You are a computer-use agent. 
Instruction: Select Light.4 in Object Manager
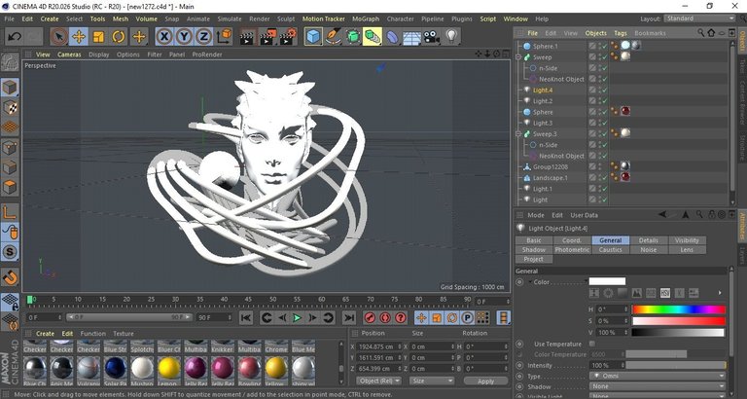pyautogui.click(x=543, y=91)
